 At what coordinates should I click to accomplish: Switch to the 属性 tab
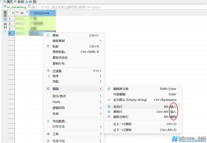pos(8,2)
